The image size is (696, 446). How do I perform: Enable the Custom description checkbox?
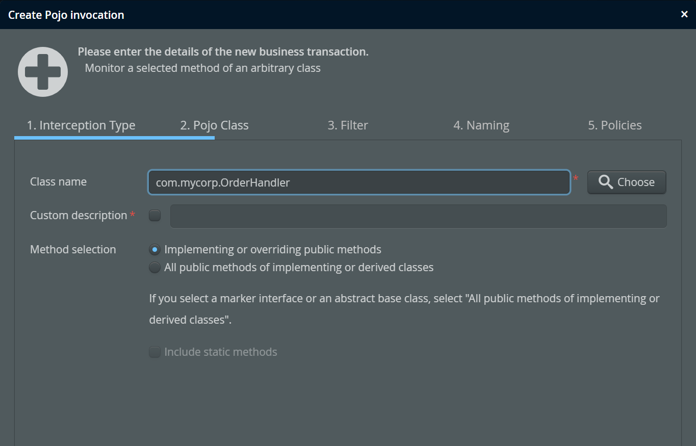coord(154,216)
